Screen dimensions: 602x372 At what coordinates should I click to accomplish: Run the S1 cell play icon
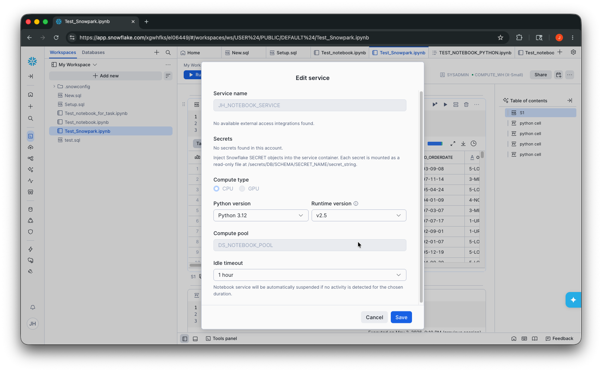point(445,105)
